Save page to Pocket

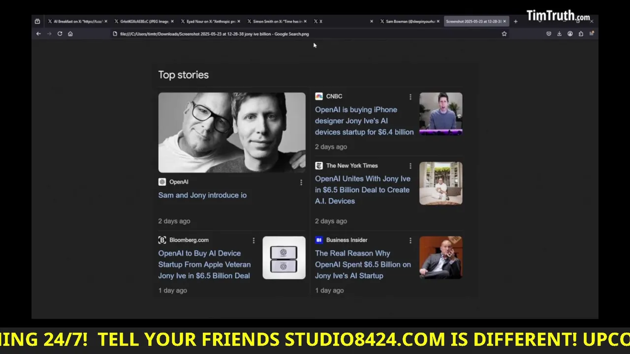(549, 34)
